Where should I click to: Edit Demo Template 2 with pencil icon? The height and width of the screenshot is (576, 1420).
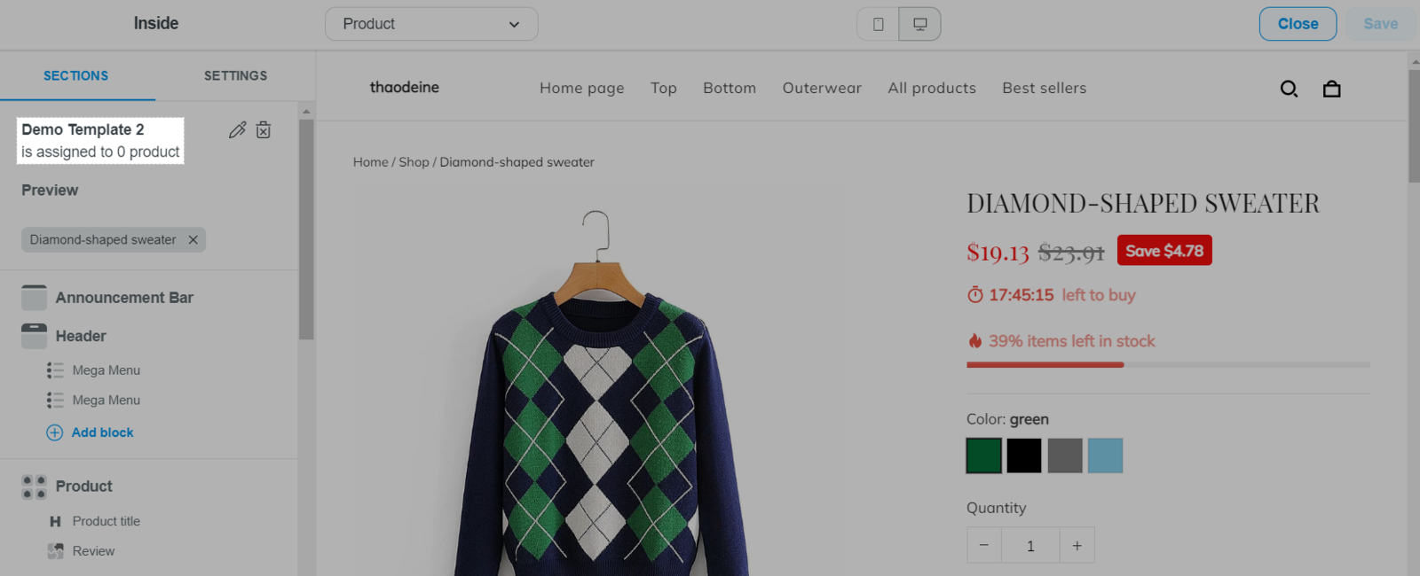point(237,130)
